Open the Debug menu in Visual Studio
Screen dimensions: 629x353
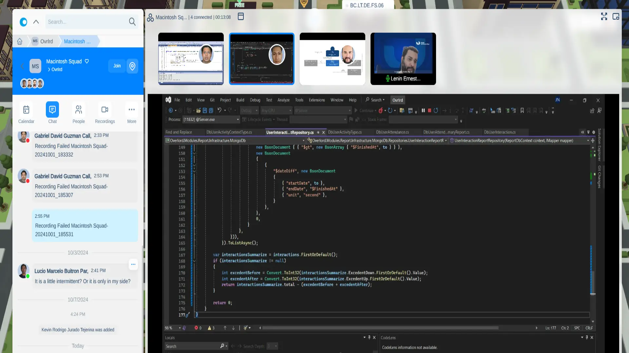point(255,100)
